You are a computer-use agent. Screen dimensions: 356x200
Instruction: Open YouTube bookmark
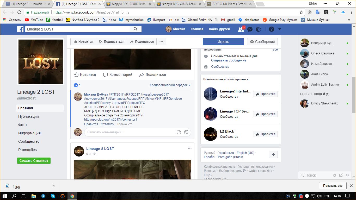pos(34,20)
